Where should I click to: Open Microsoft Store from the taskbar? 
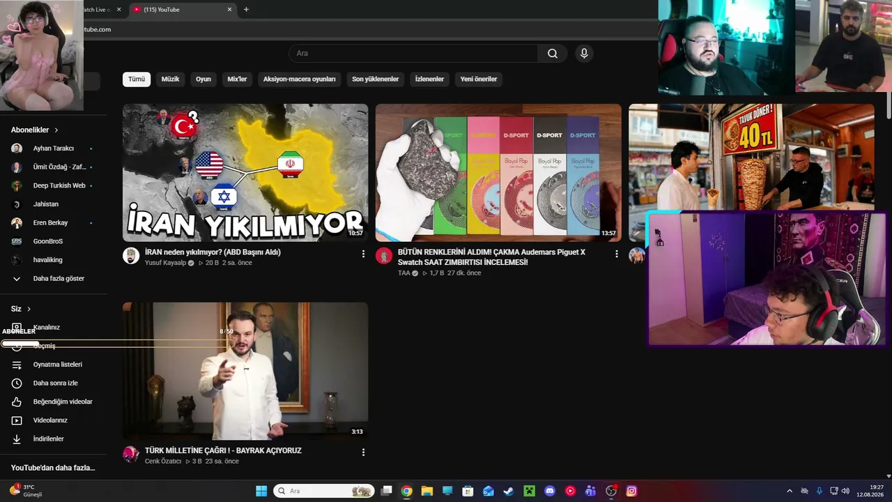click(468, 491)
